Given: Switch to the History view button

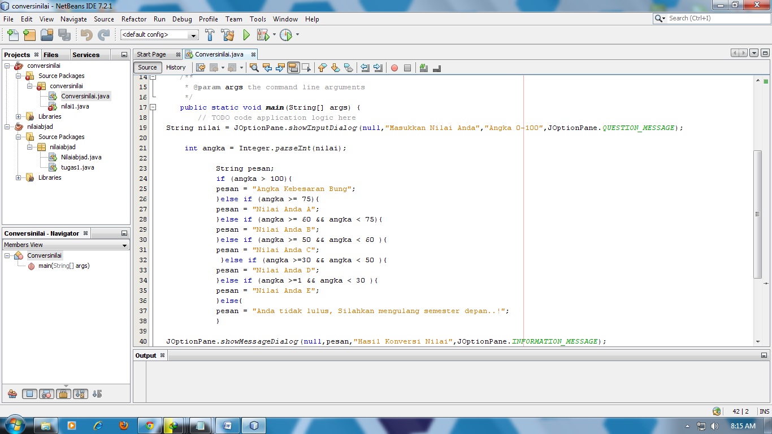Looking at the screenshot, I should pos(176,67).
